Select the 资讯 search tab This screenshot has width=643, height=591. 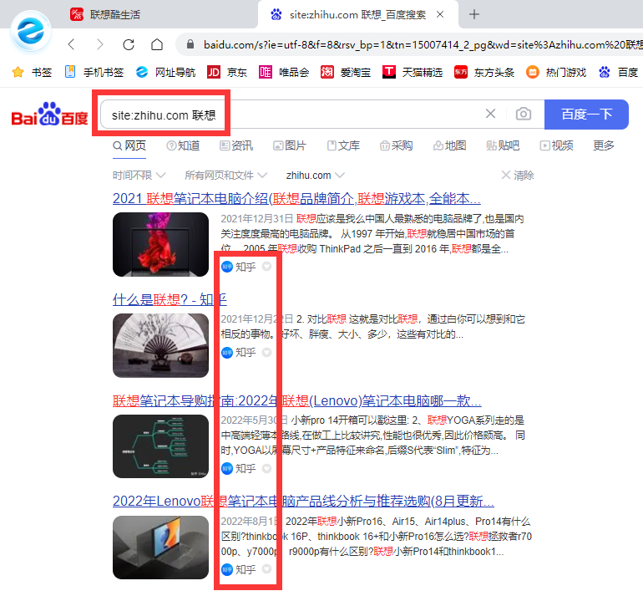click(236, 145)
